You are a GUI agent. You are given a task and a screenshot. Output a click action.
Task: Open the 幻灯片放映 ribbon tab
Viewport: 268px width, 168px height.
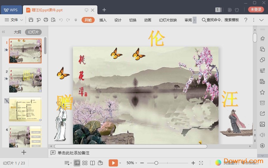point(168,20)
